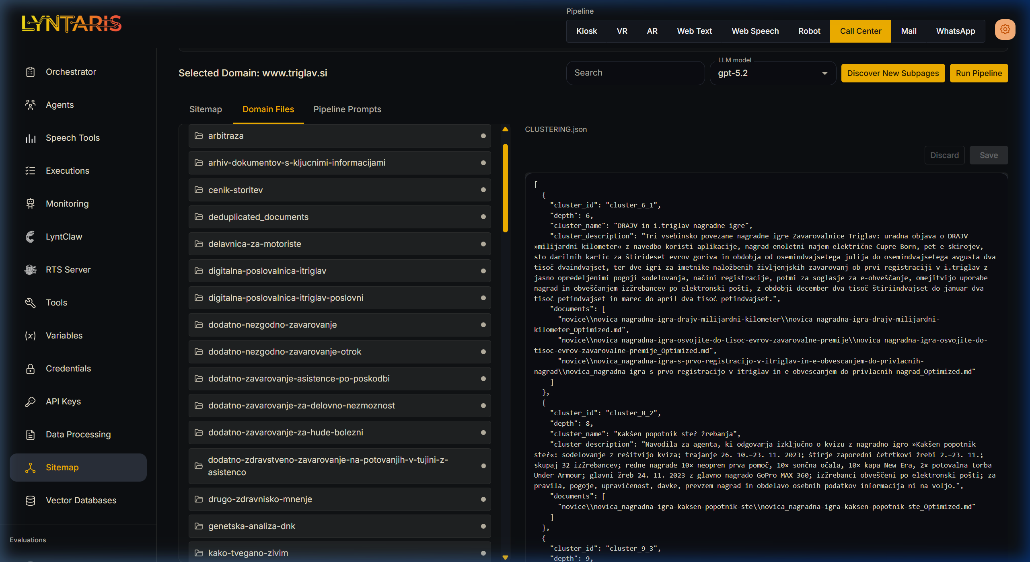Select the WhatsApp pipeline tab

955,31
